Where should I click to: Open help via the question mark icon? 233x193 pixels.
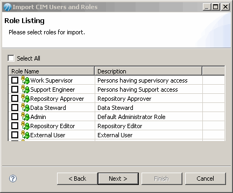tap(13, 179)
